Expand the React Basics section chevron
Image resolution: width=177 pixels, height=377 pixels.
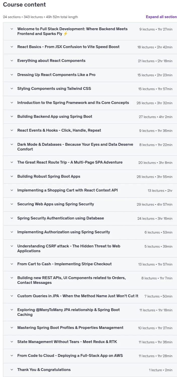pyautogui.click(x=12, y=47)
